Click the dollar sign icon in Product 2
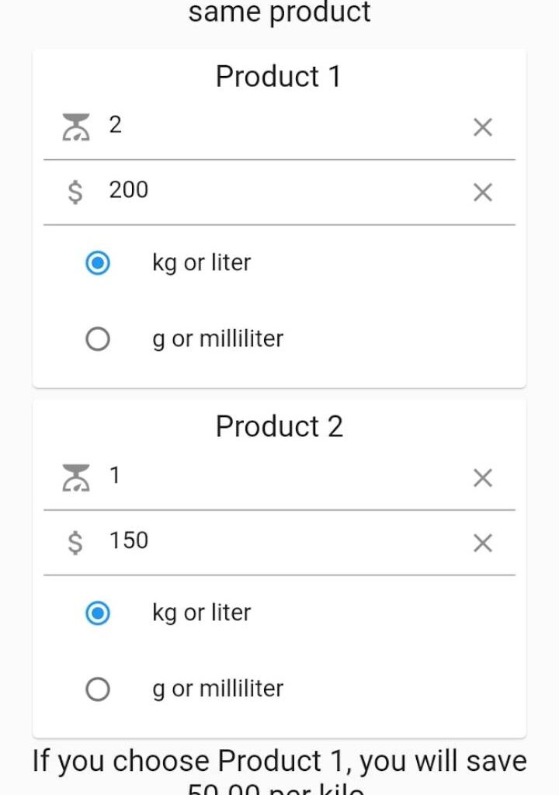Image resolution: width=559 pixels, height=795 pixels. pos(75,542)
